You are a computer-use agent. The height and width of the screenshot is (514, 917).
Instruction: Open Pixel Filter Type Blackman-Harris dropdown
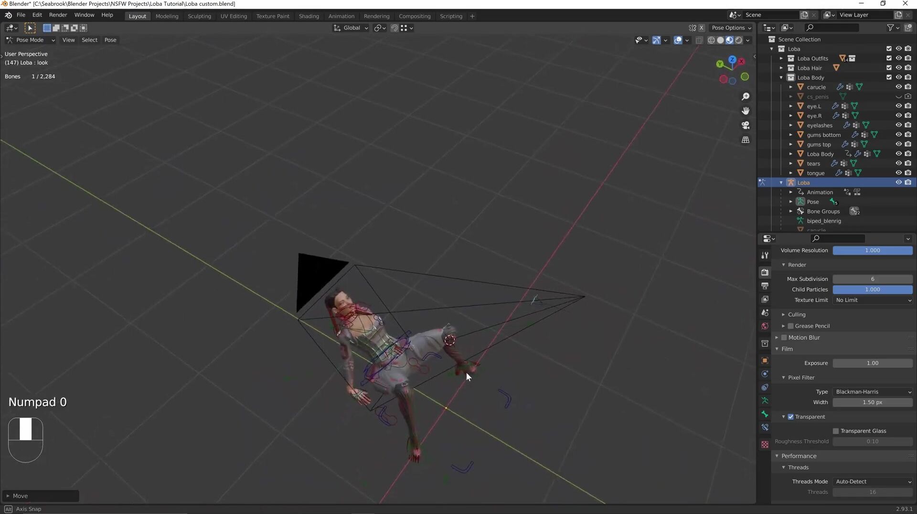tap(873, 392)
